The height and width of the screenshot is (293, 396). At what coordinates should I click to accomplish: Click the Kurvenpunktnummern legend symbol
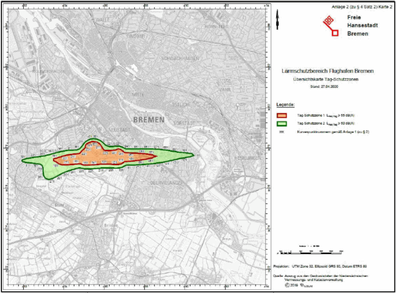tap(282, 131)
